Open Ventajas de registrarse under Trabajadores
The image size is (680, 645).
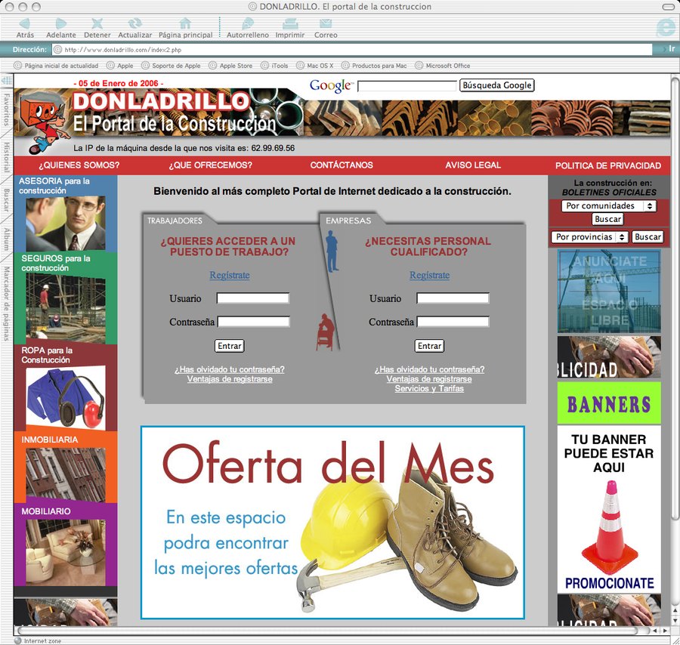coord(230,379)
